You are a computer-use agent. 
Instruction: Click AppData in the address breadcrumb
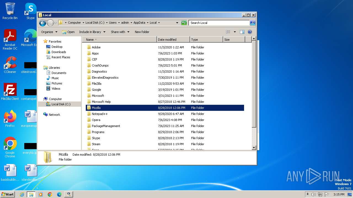coord(139,23)
